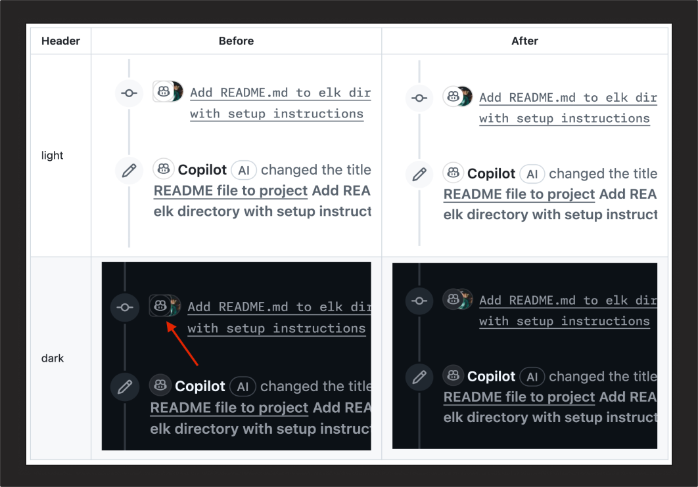Click Copilot avatar beside commit in dark Before
The image size is (698, 487).
(160, 305)
